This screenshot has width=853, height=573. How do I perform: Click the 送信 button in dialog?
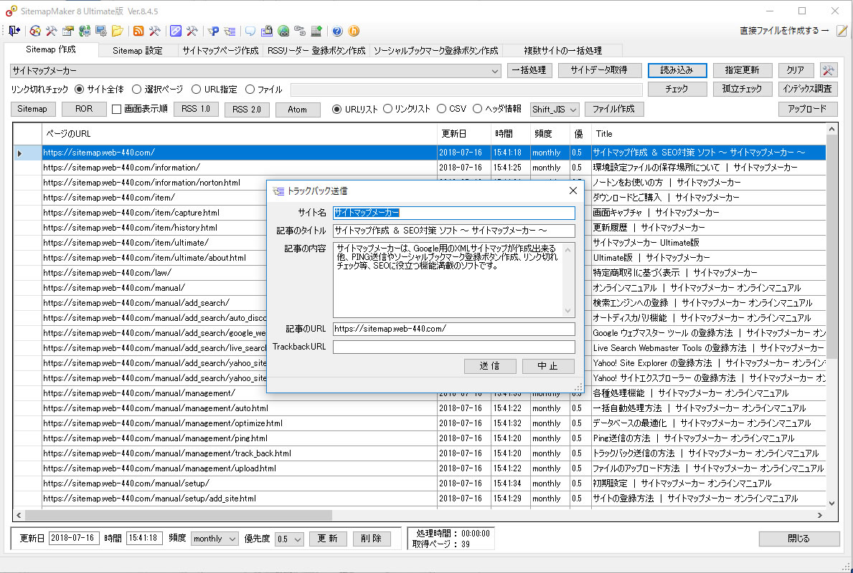pos(489,366)
